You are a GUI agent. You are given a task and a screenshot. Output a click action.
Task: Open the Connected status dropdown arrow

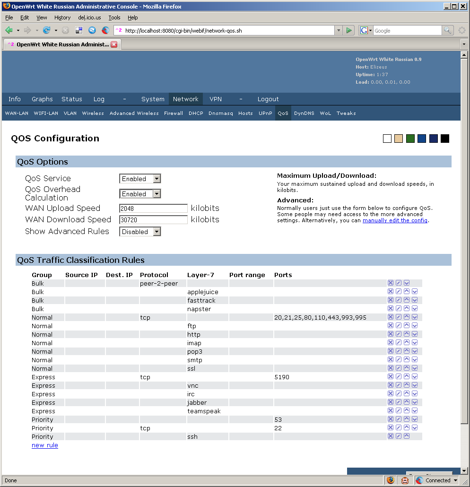pos(456,480)
